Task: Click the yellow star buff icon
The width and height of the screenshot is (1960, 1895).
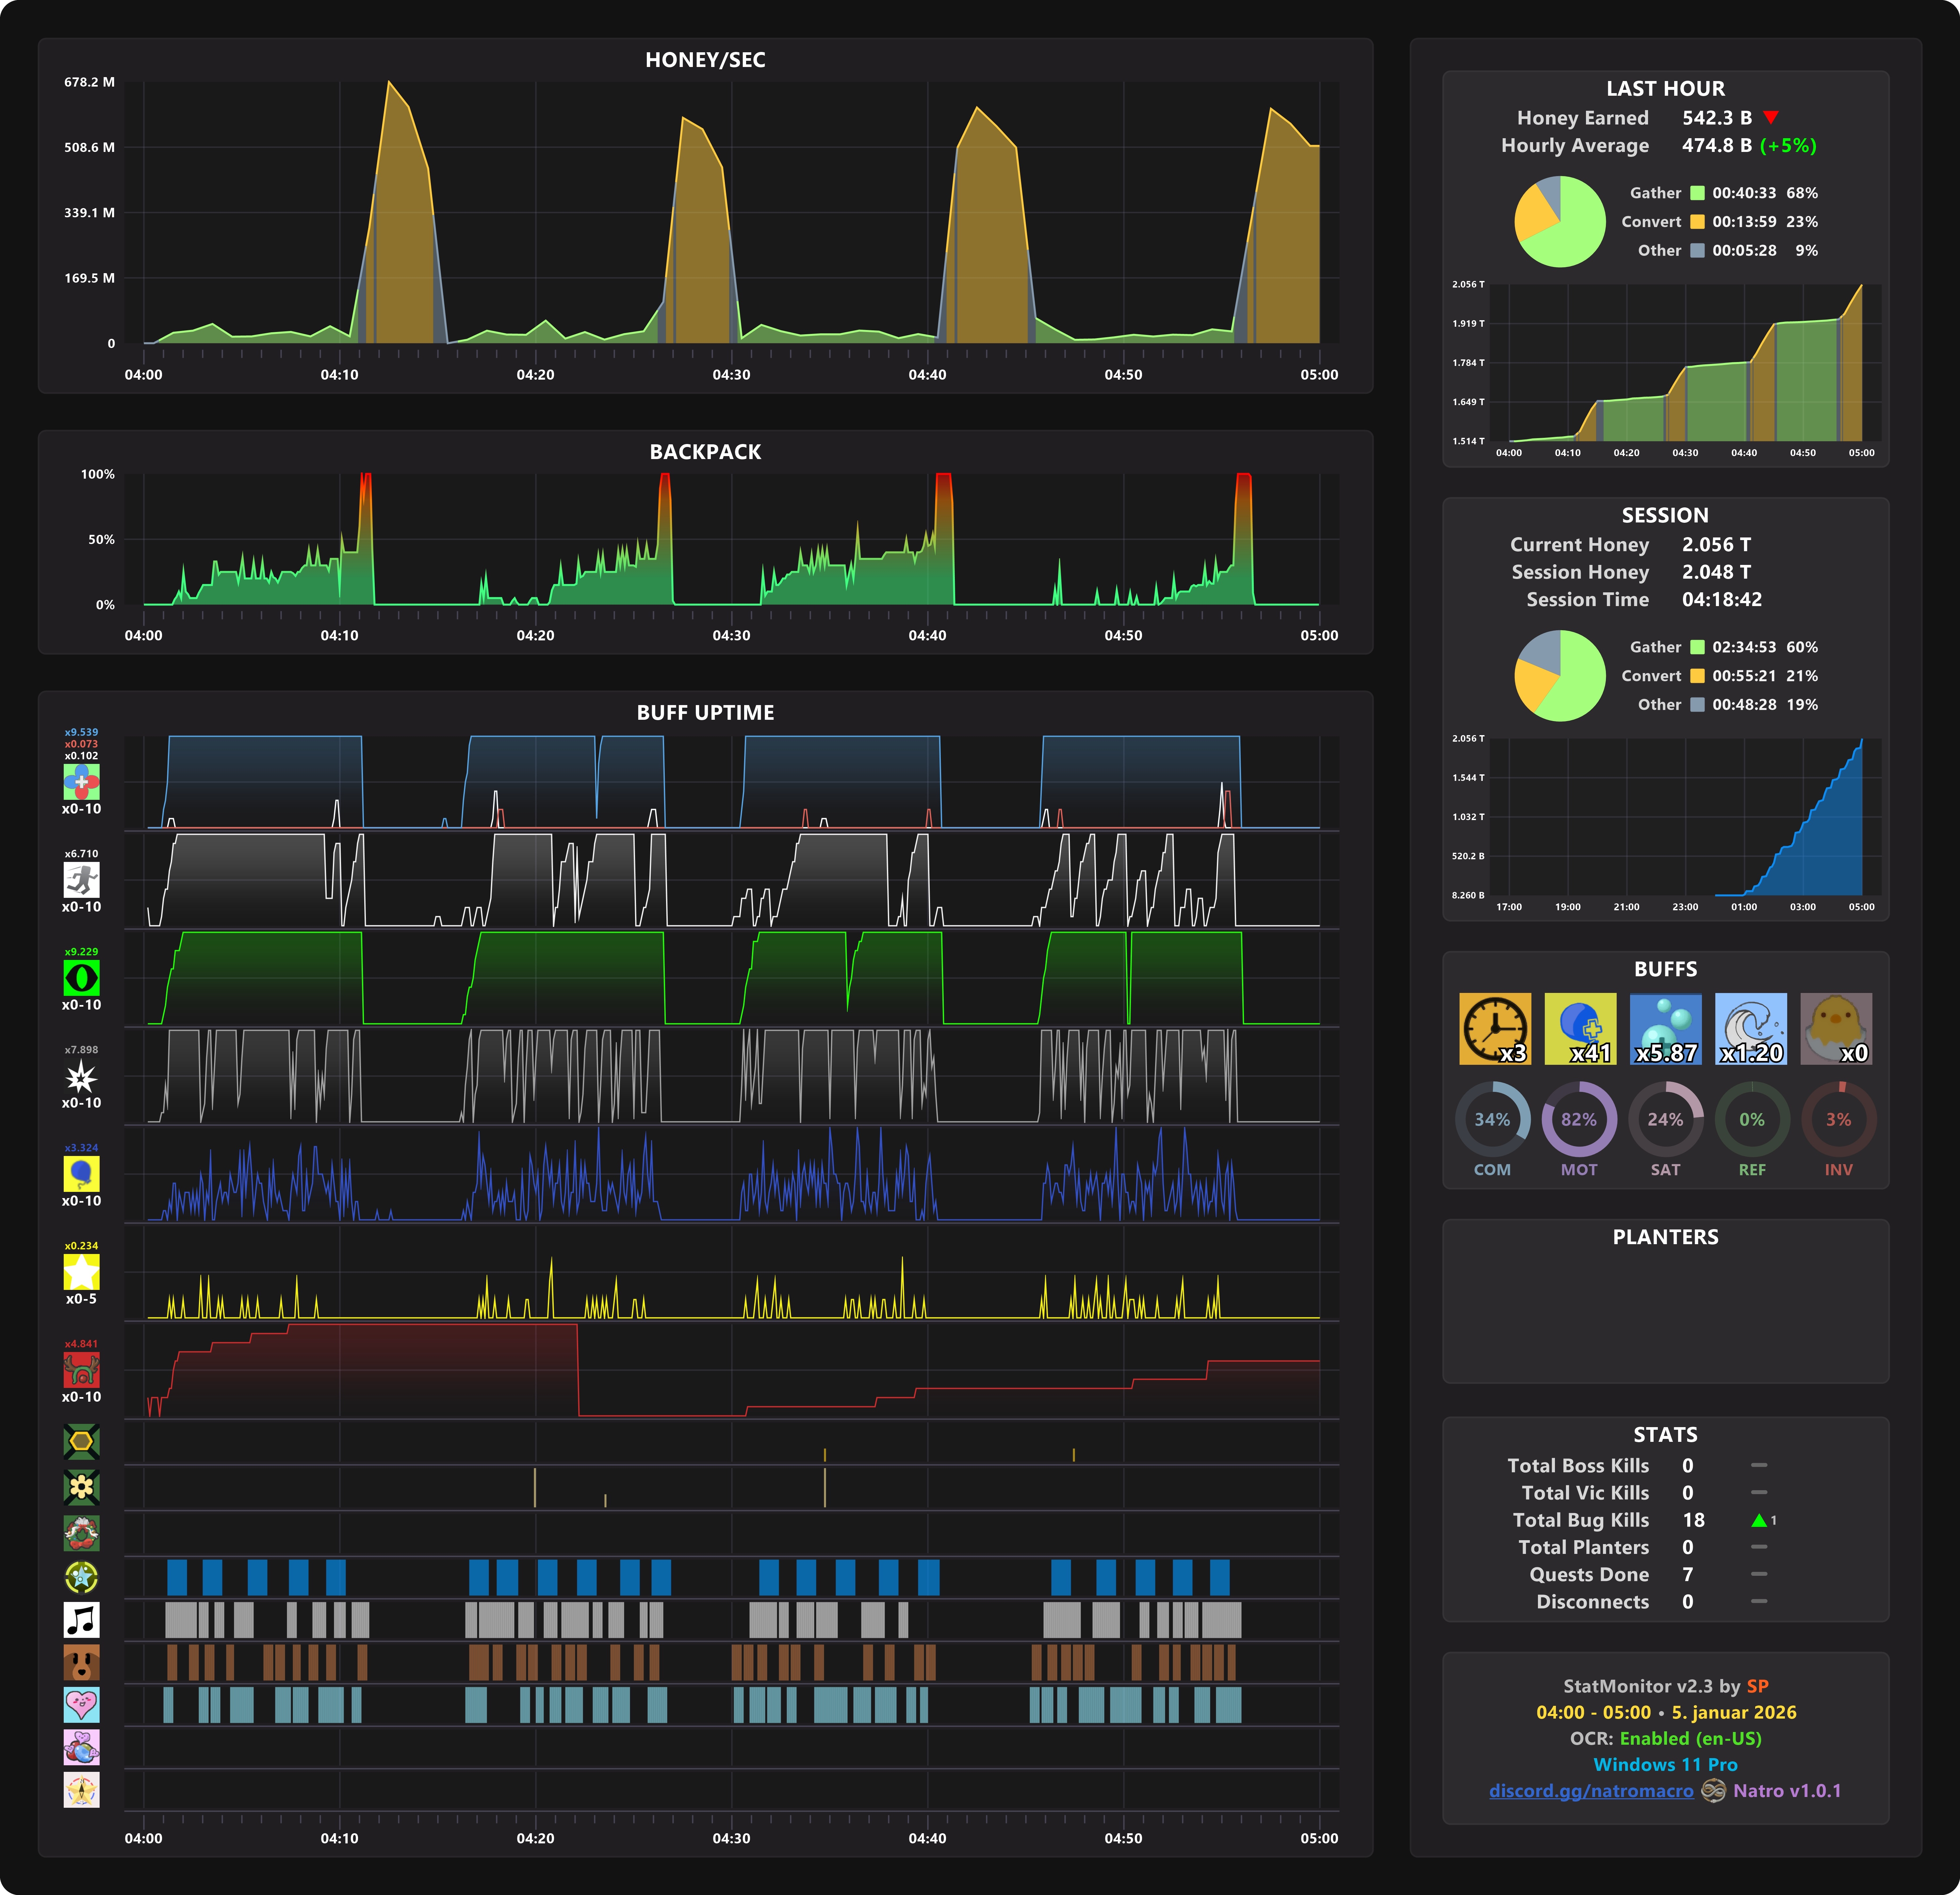Action: click(x=81, y=1271)
